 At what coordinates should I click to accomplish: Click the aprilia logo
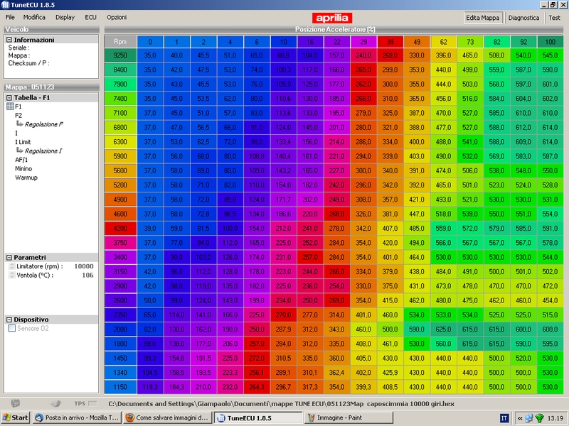[x=332, y=18]
